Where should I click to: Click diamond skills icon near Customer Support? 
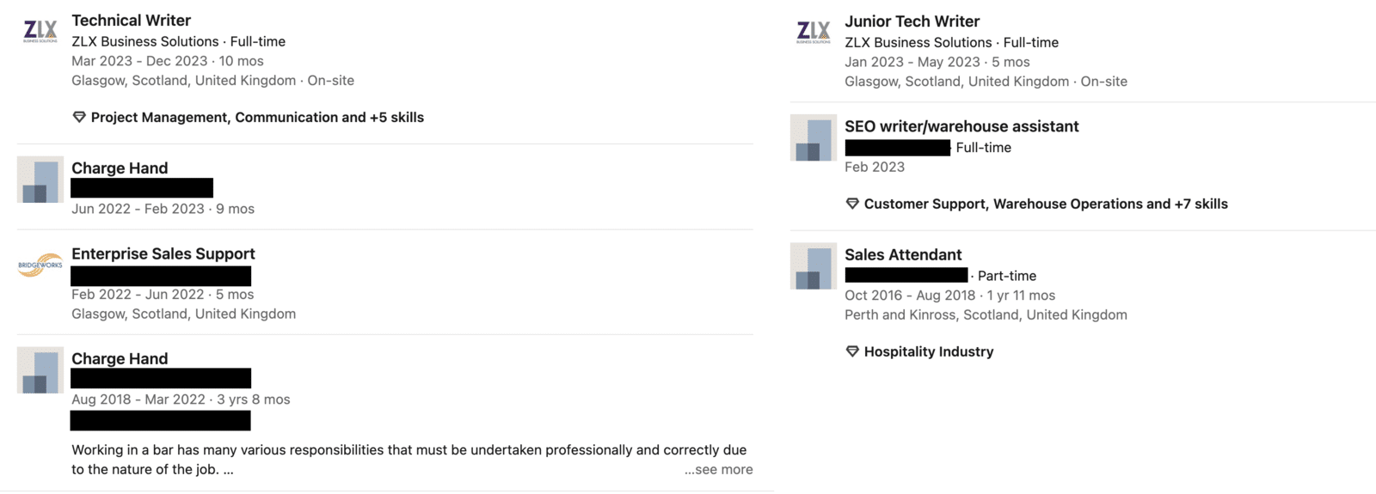click(852, 204)
